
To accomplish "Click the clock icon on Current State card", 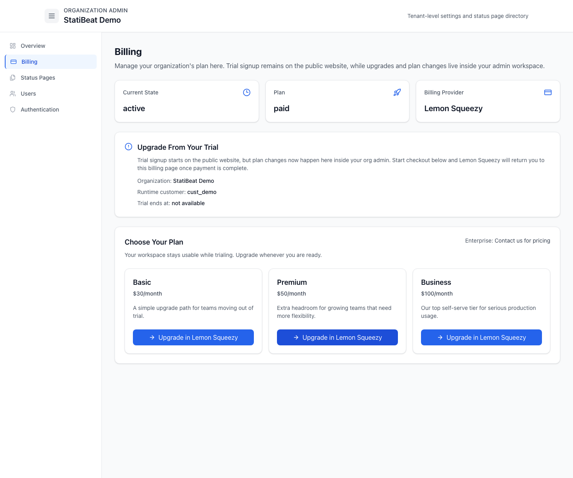I will click(x=247, y=92).
